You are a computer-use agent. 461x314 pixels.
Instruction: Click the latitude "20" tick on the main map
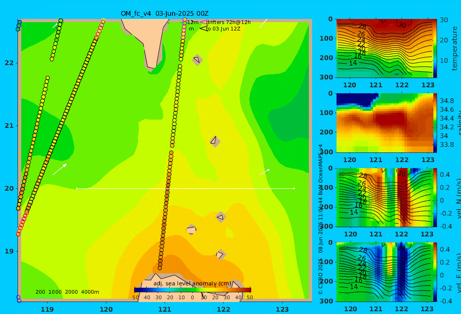point(9,188)
